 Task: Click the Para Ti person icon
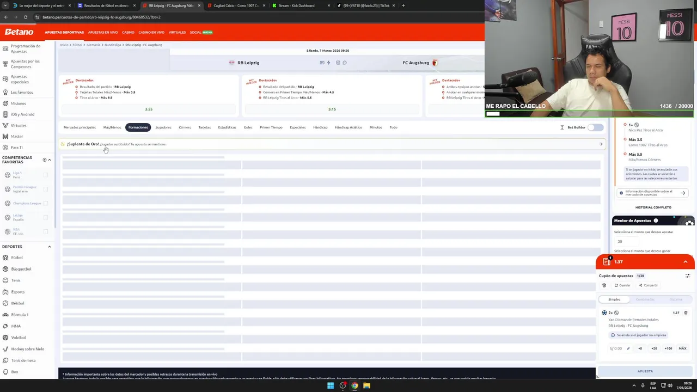[4, 148]
